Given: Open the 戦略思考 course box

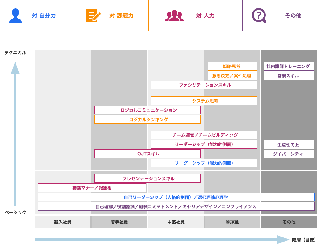Looking at the screenshot, I should [x=232, y=66].
